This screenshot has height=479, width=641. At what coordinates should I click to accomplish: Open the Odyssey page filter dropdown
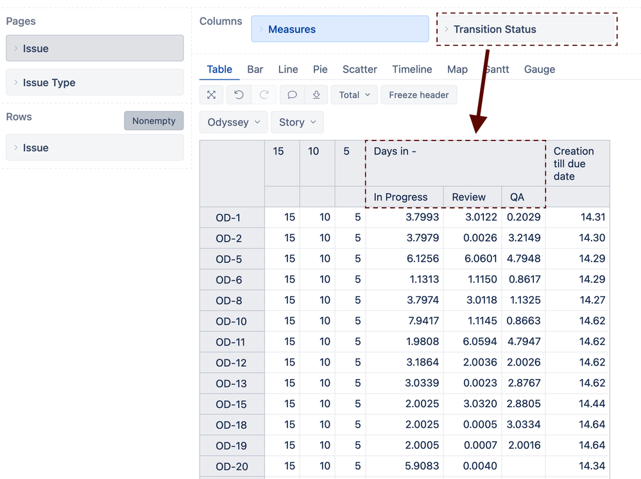(234, 122)
